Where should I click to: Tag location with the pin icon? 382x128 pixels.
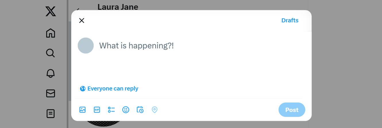[x=155, y=110]
